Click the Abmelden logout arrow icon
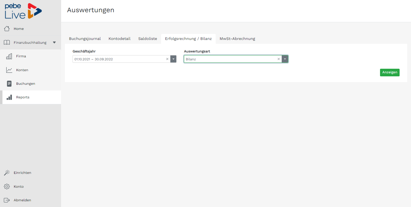The image size is (411, 207). 7,200
